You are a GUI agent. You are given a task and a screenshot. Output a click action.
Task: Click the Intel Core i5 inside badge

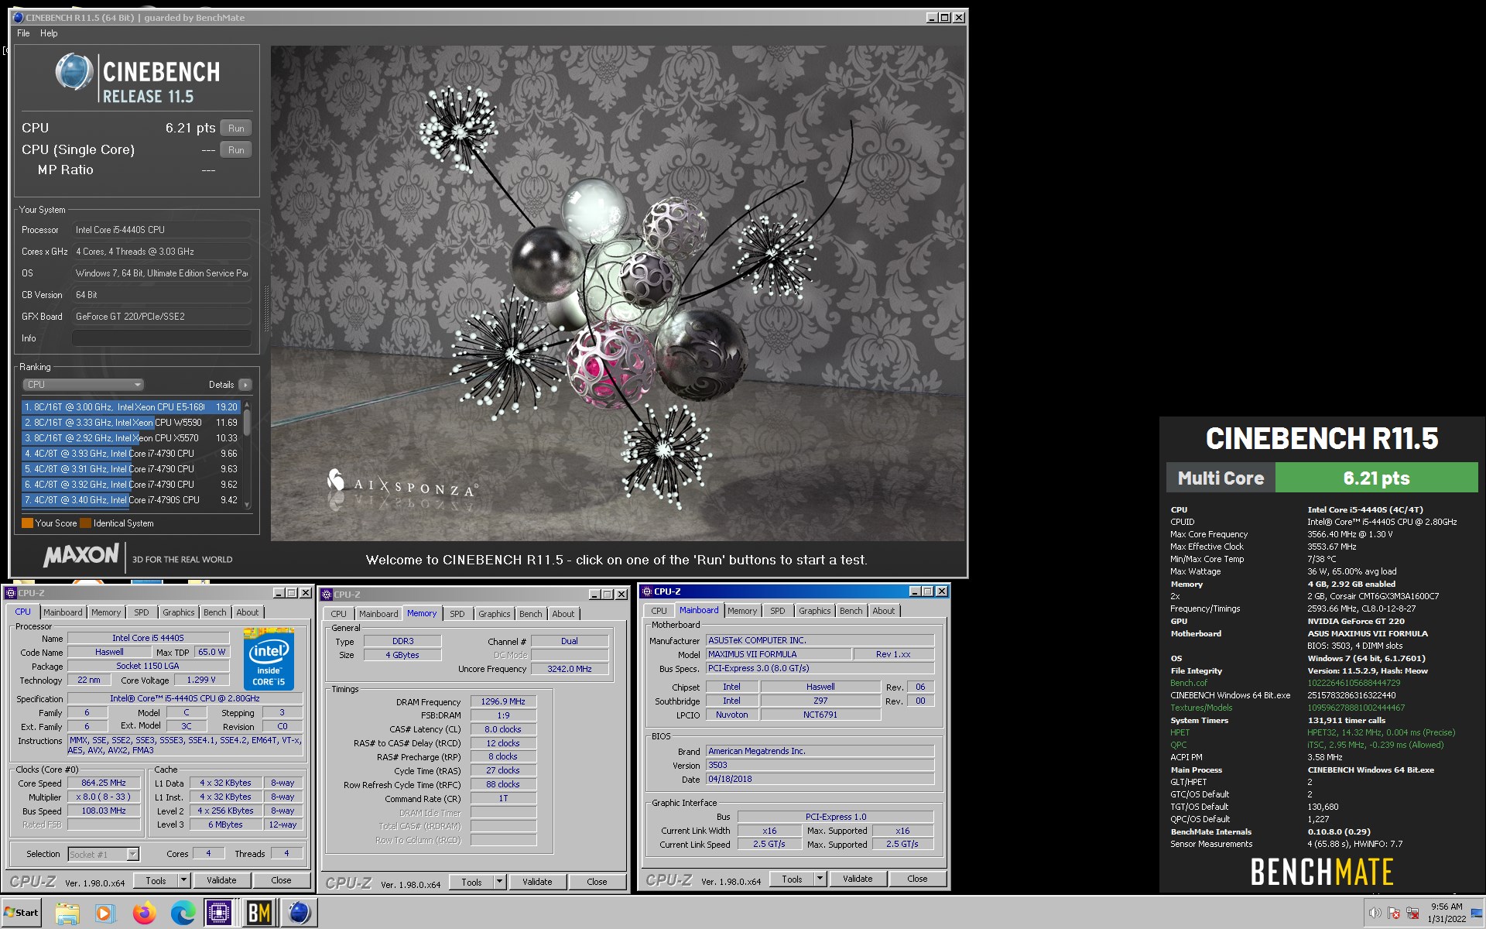[269, 659]
